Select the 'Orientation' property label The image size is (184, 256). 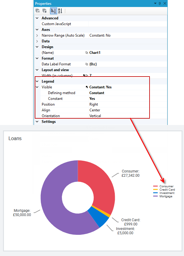(x=51, y=116)
